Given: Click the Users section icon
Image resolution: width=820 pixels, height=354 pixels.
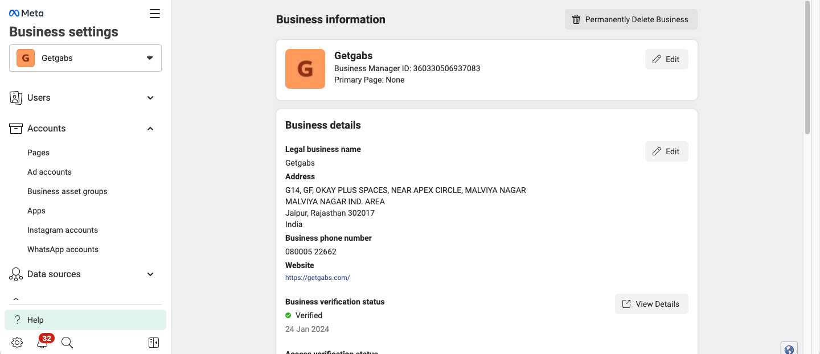Looking at the screenshot, I should click(x=16, y=98).
